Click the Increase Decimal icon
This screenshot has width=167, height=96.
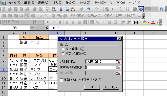pos(110,22)
